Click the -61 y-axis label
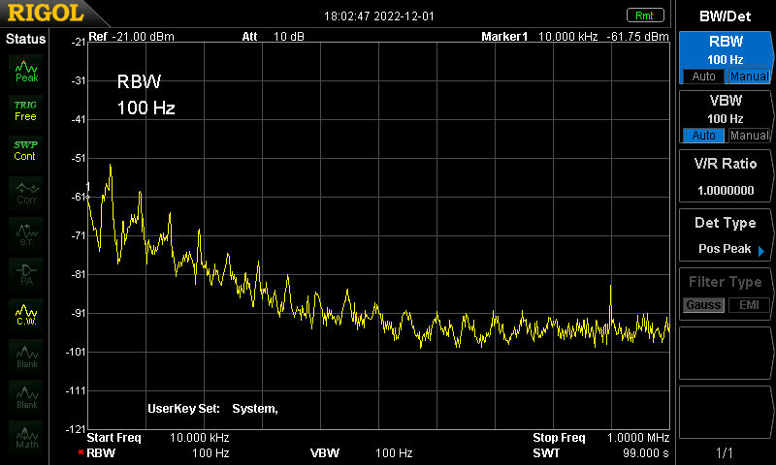This screenshot has height=465, width=776. tap(79, 197)
